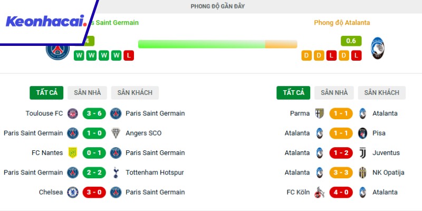The height and width of the screenshot is (211, 422).
Task: Click the Keonhacai site logo
Action: [x=45, y=22]
